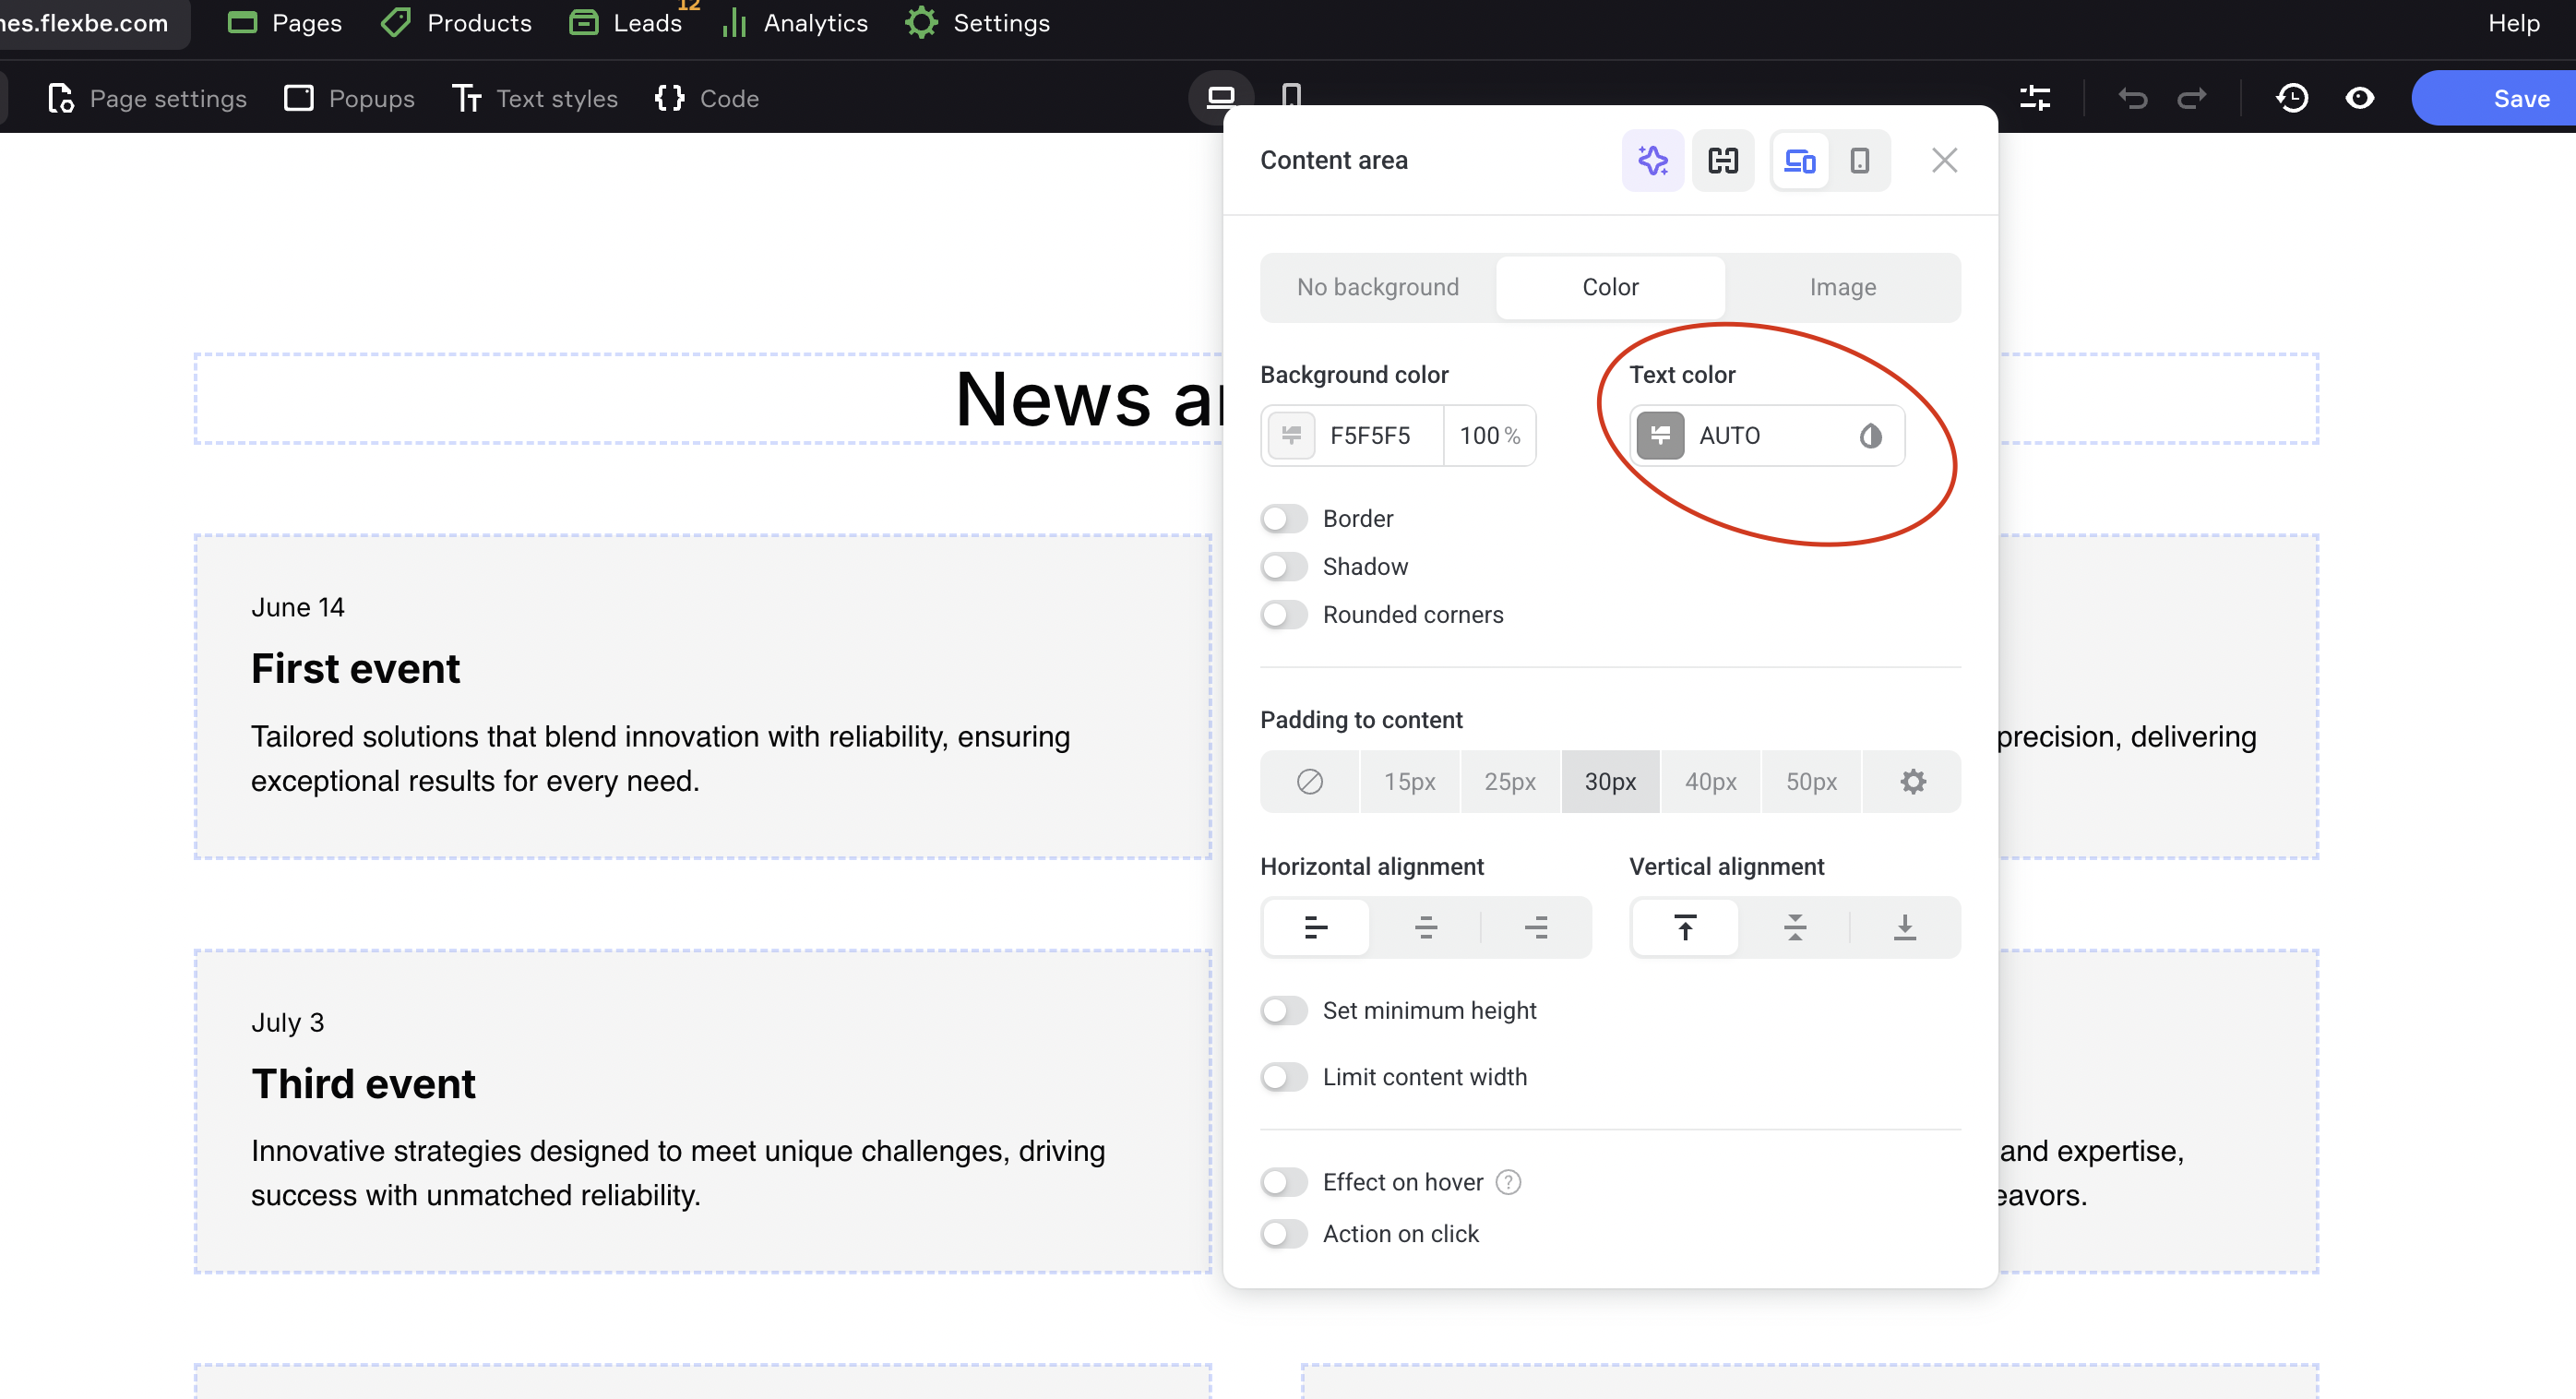This screenshot has width=2576, height=1399.
Task: Open the background color swatch picker
Action: (x=1291, y=435)
